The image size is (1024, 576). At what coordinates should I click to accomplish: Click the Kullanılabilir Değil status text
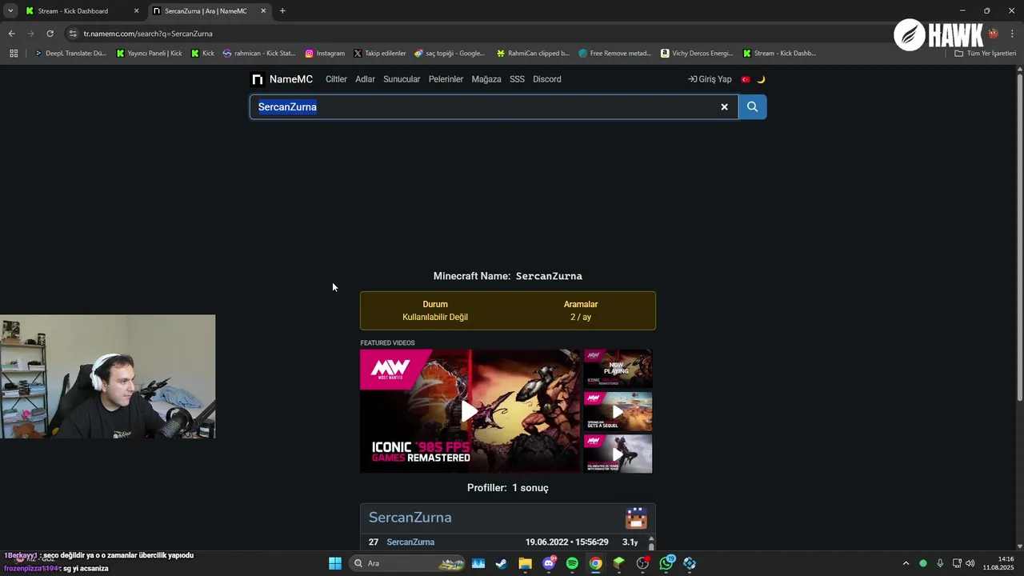click(x=435, y=318)
